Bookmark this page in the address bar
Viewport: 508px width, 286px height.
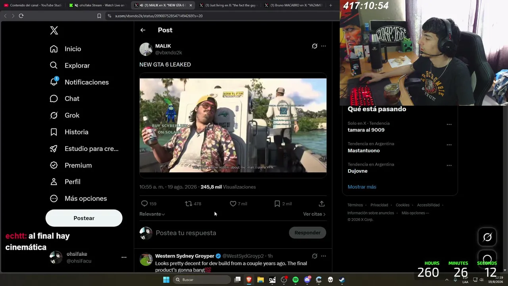click(99, 16)
